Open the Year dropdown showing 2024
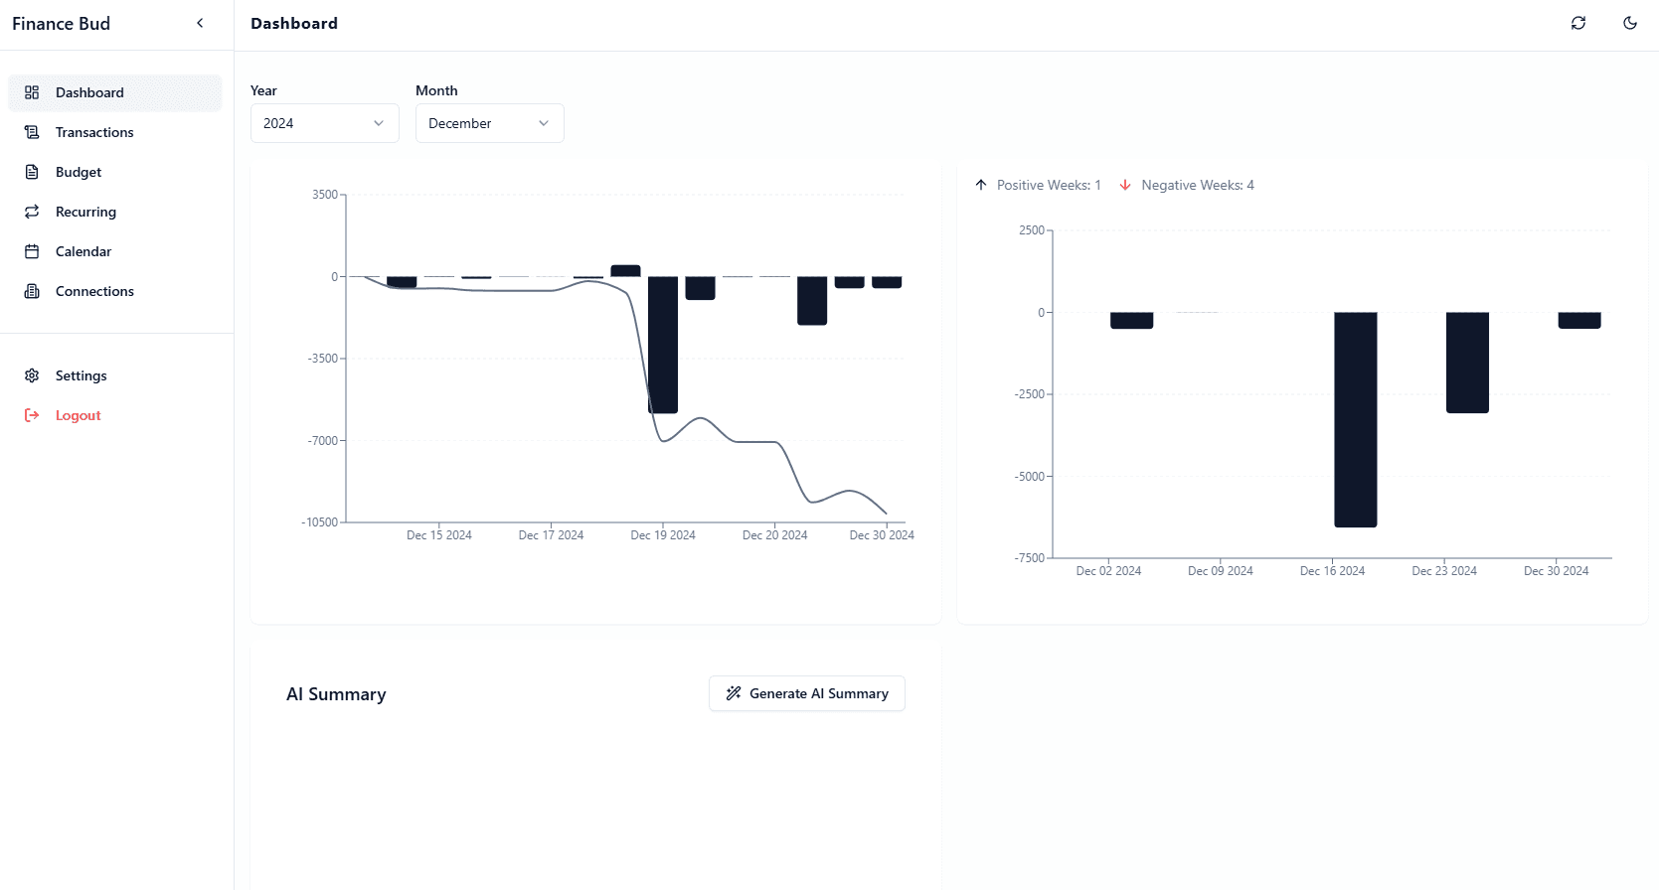1659x890 pixels. [325, 123]
